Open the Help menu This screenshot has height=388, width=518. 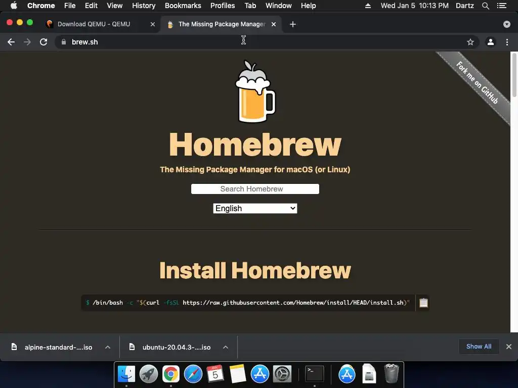coord(308,6)
